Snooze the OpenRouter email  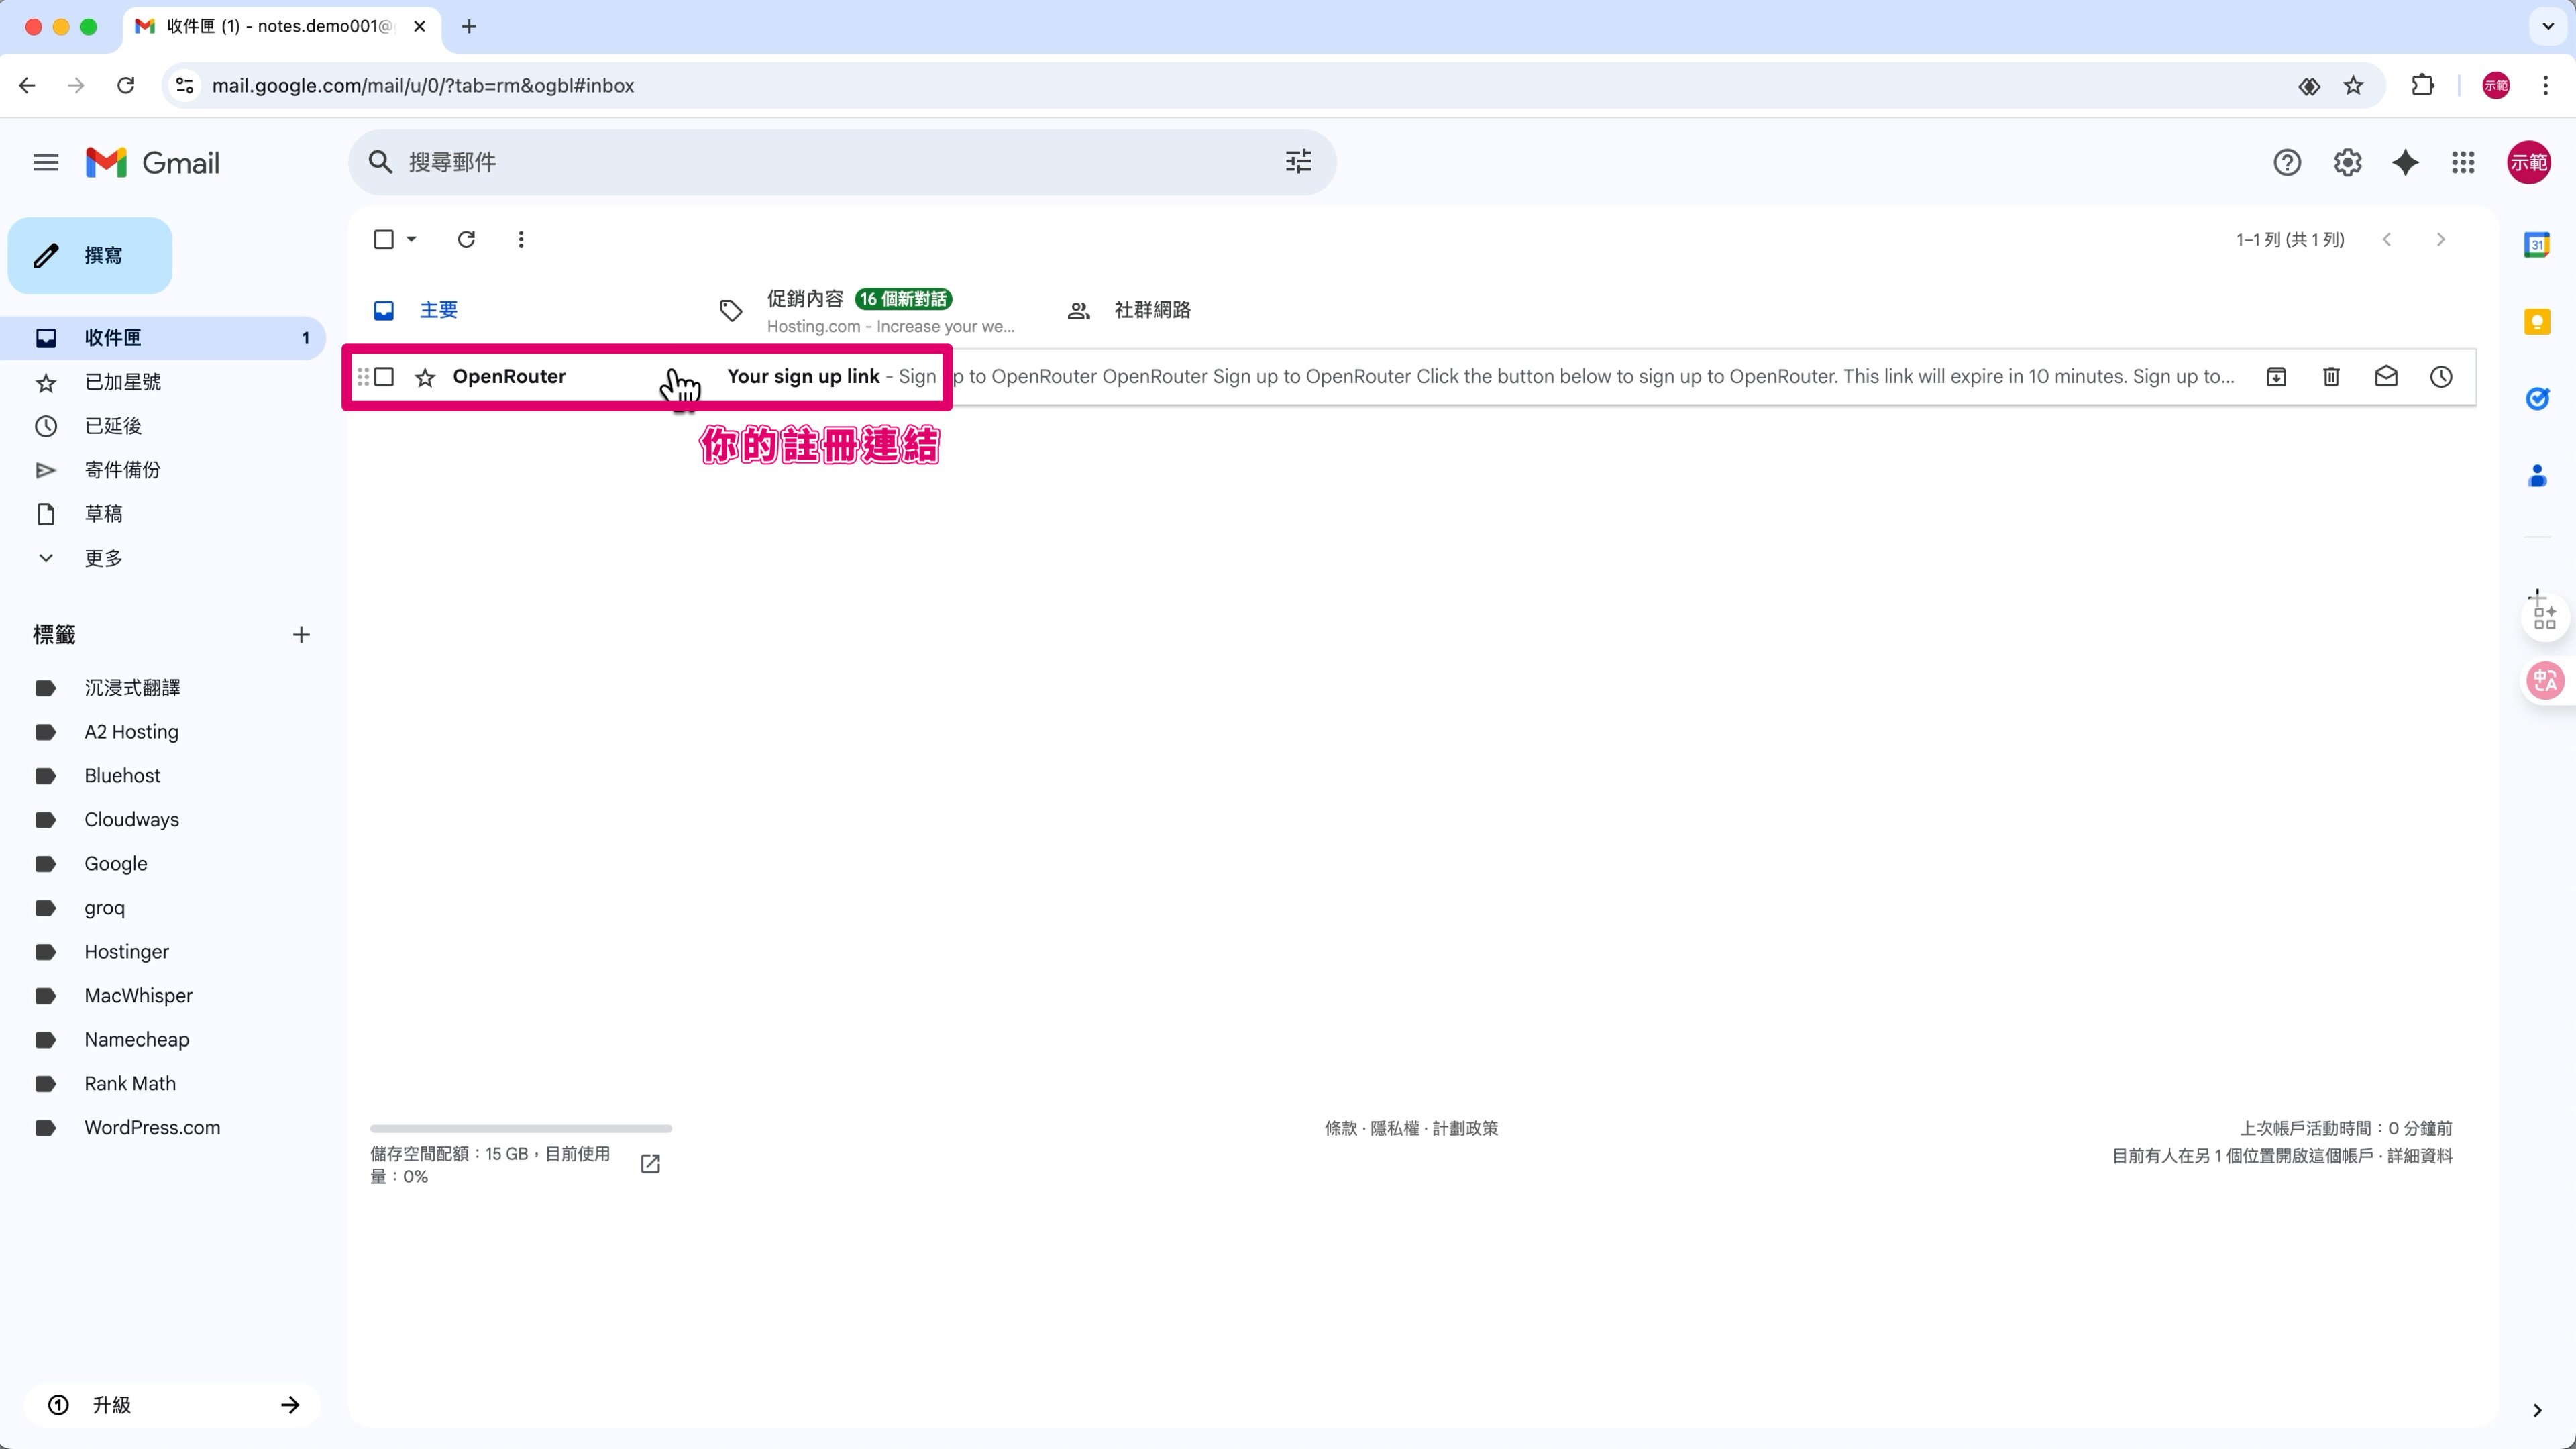coord(2441,377)
